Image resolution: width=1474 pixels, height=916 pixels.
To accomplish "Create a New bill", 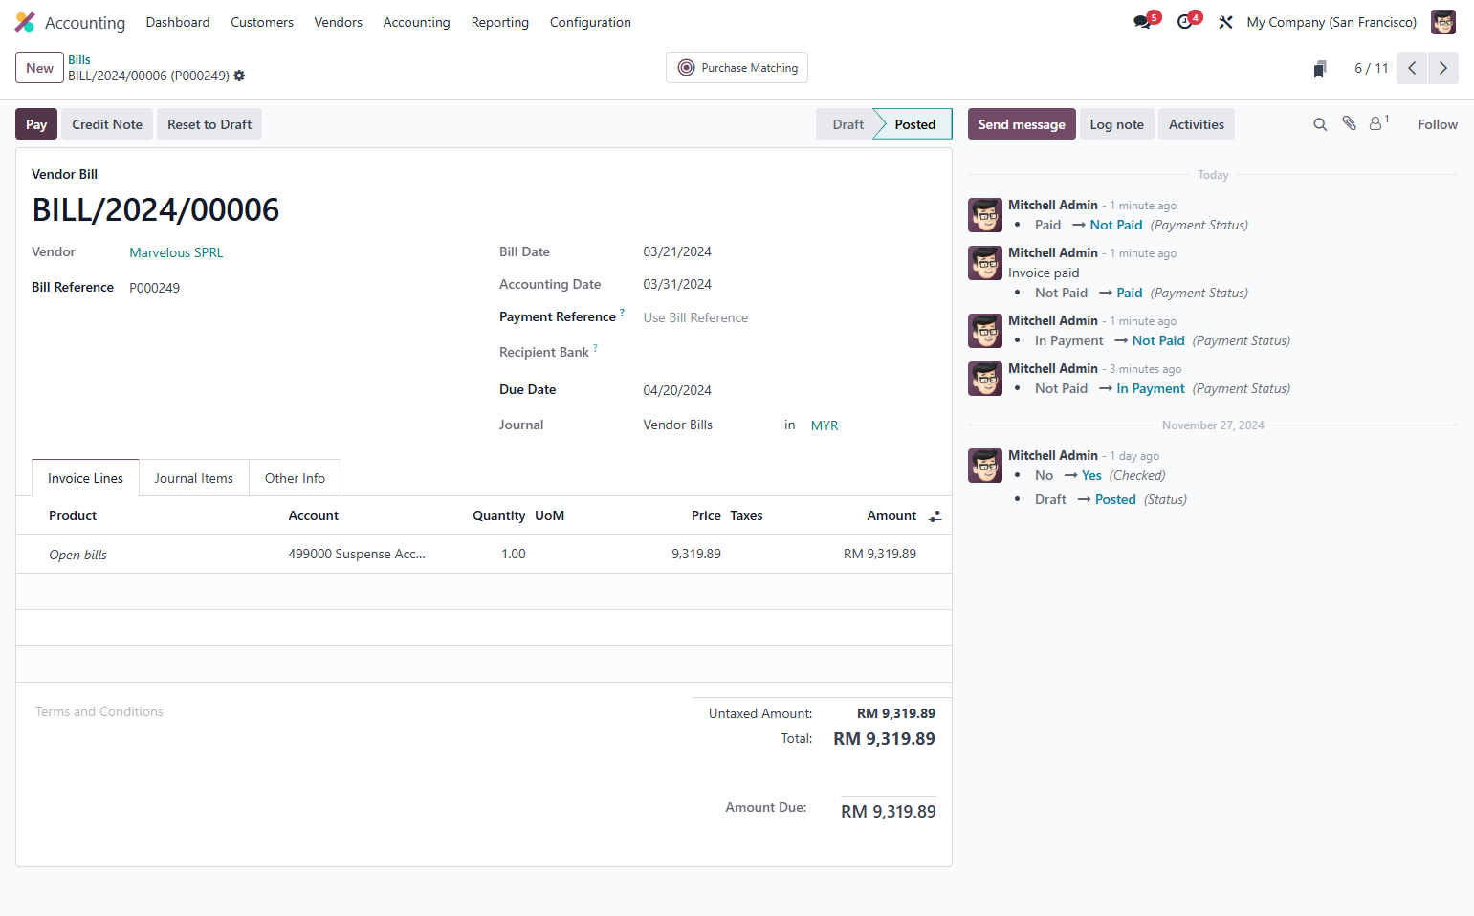I will pyautogui.click(x=39, y=68).
